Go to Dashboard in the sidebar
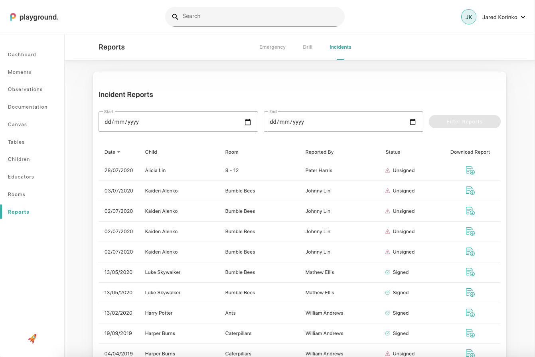535x357 pixels. [x=22, y=55]
